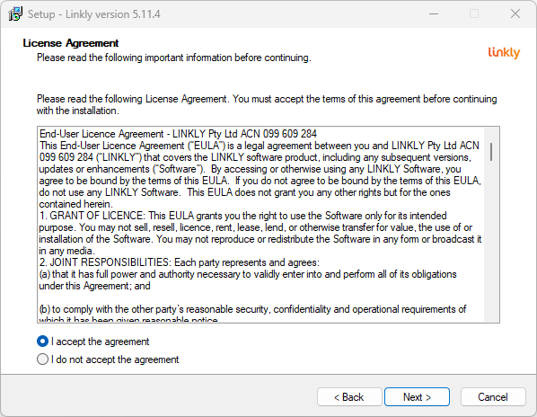Choose "I do not accept the agreement"

pos(108,359)
